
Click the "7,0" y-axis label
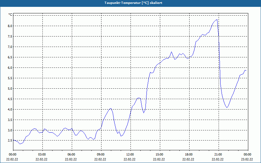point(10,47)
